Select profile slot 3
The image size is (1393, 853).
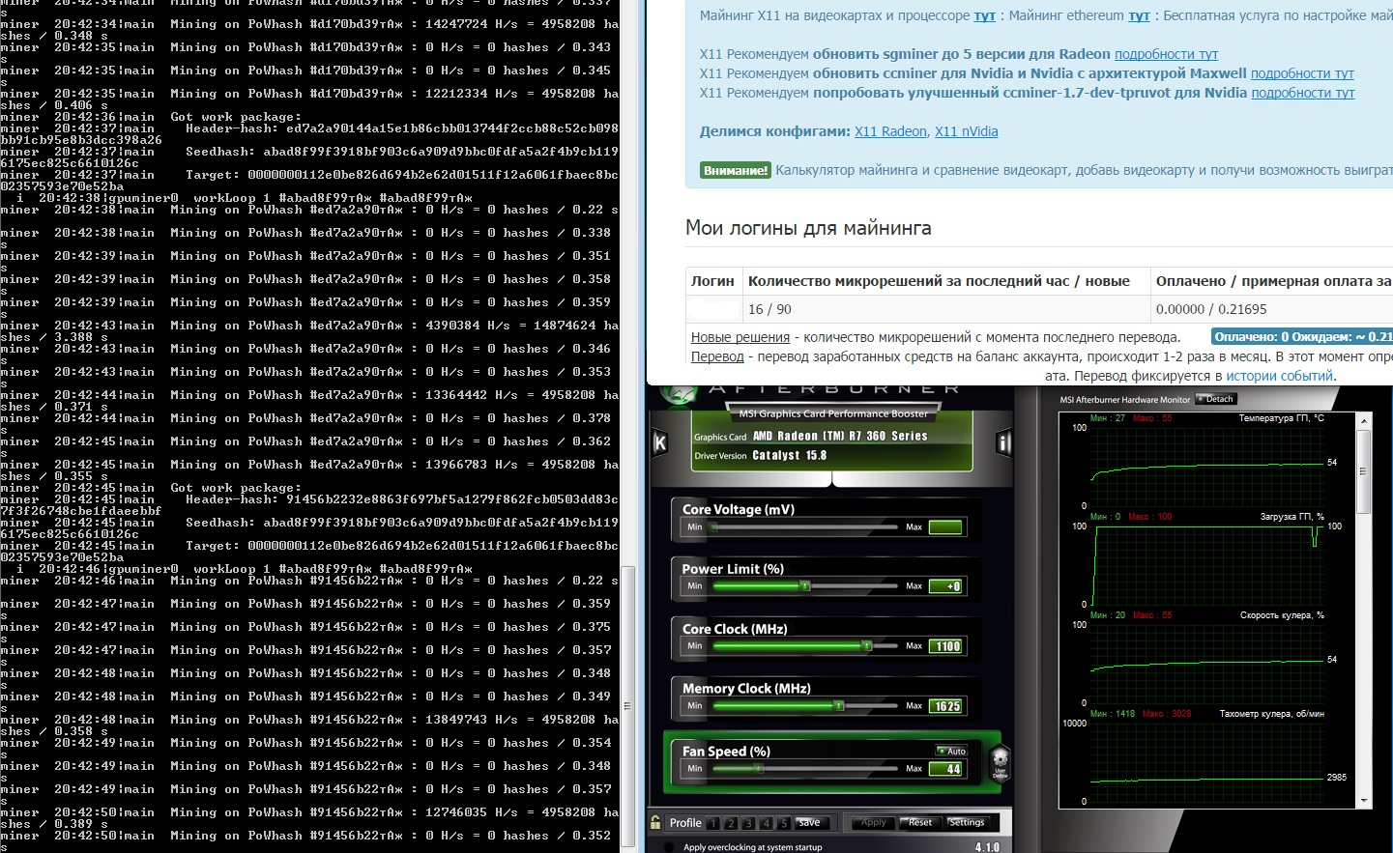pos(748,823)
